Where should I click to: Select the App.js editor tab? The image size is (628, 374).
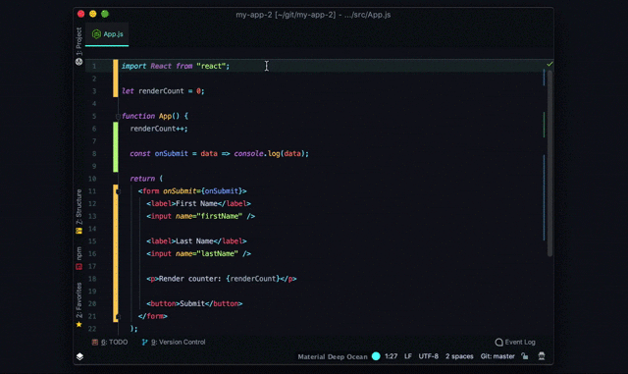tap(107, 34)
